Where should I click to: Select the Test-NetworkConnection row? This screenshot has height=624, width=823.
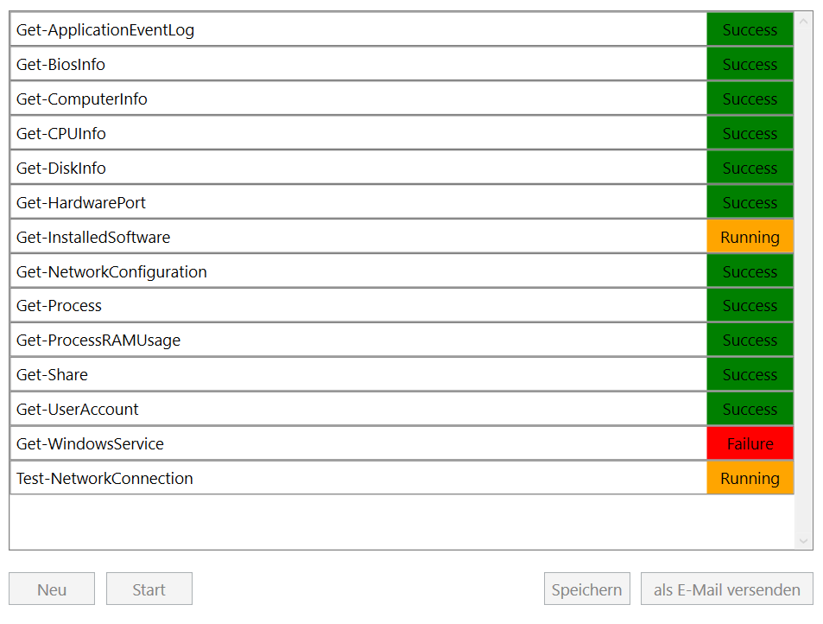[402, 478]
